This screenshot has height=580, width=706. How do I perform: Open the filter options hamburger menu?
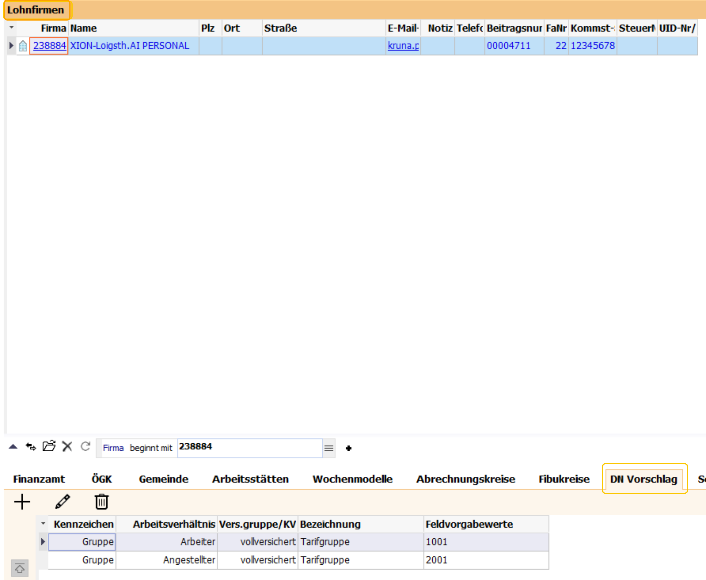coord(329,448)
